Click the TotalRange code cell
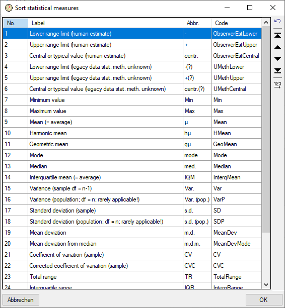 pyautogui.click(x=237, y=277)
